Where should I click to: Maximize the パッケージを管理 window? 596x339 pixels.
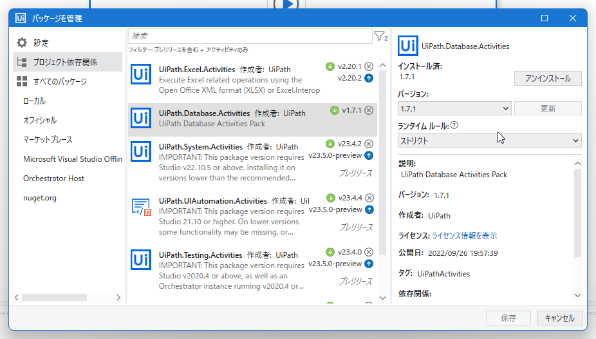[x=545, y=18]
